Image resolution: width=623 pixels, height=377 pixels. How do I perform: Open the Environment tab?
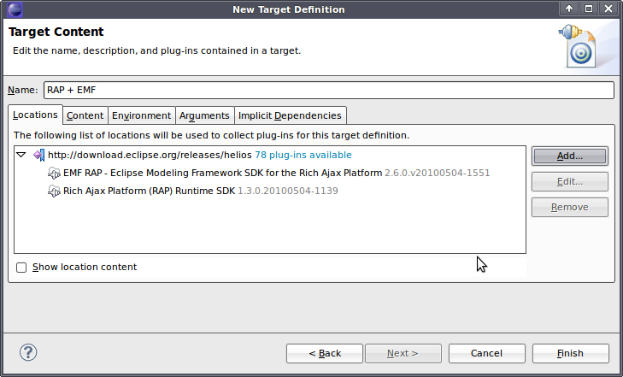142,115
